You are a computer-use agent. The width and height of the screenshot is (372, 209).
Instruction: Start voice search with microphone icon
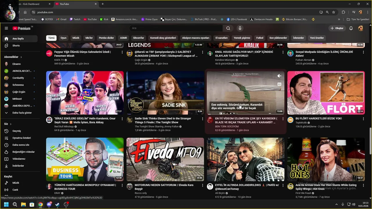(240, 28)
